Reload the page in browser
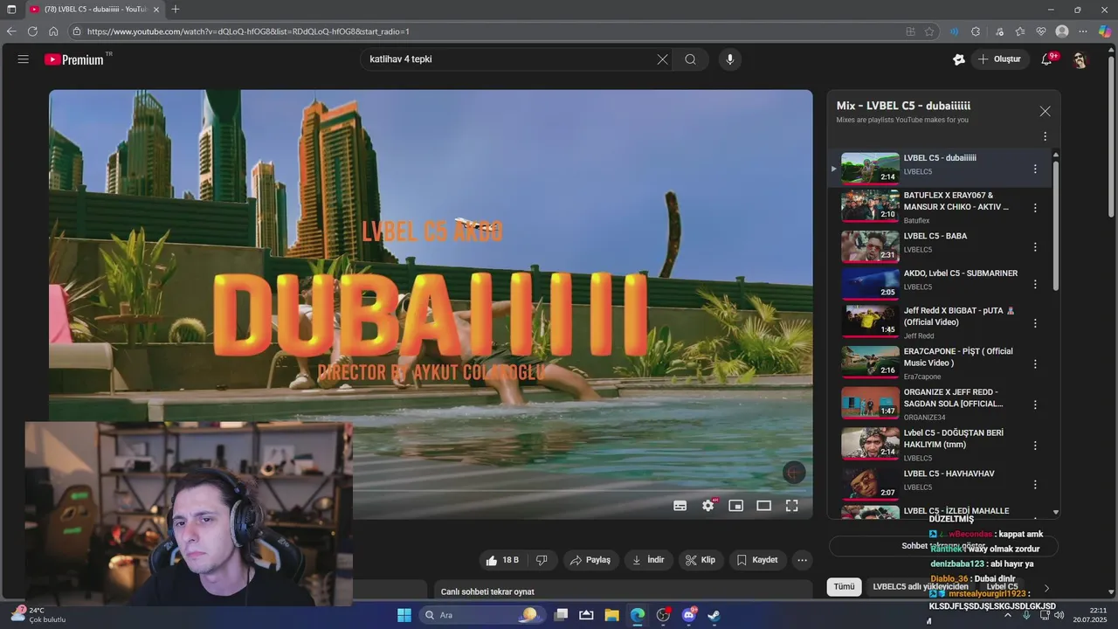 tap(32, 31)
